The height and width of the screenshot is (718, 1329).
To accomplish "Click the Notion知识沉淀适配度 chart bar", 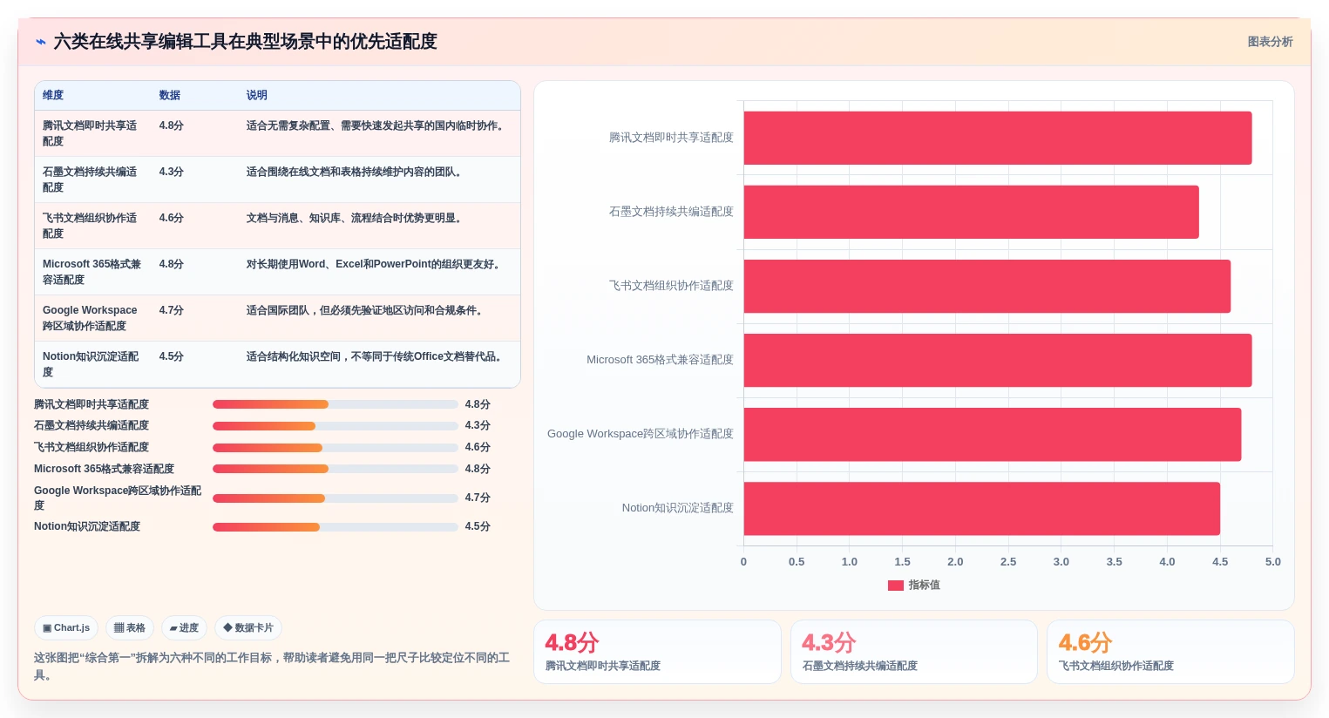I will coord(981,508).
